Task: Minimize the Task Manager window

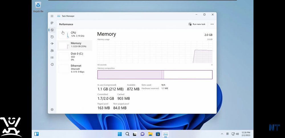Action: pos(196,14)
